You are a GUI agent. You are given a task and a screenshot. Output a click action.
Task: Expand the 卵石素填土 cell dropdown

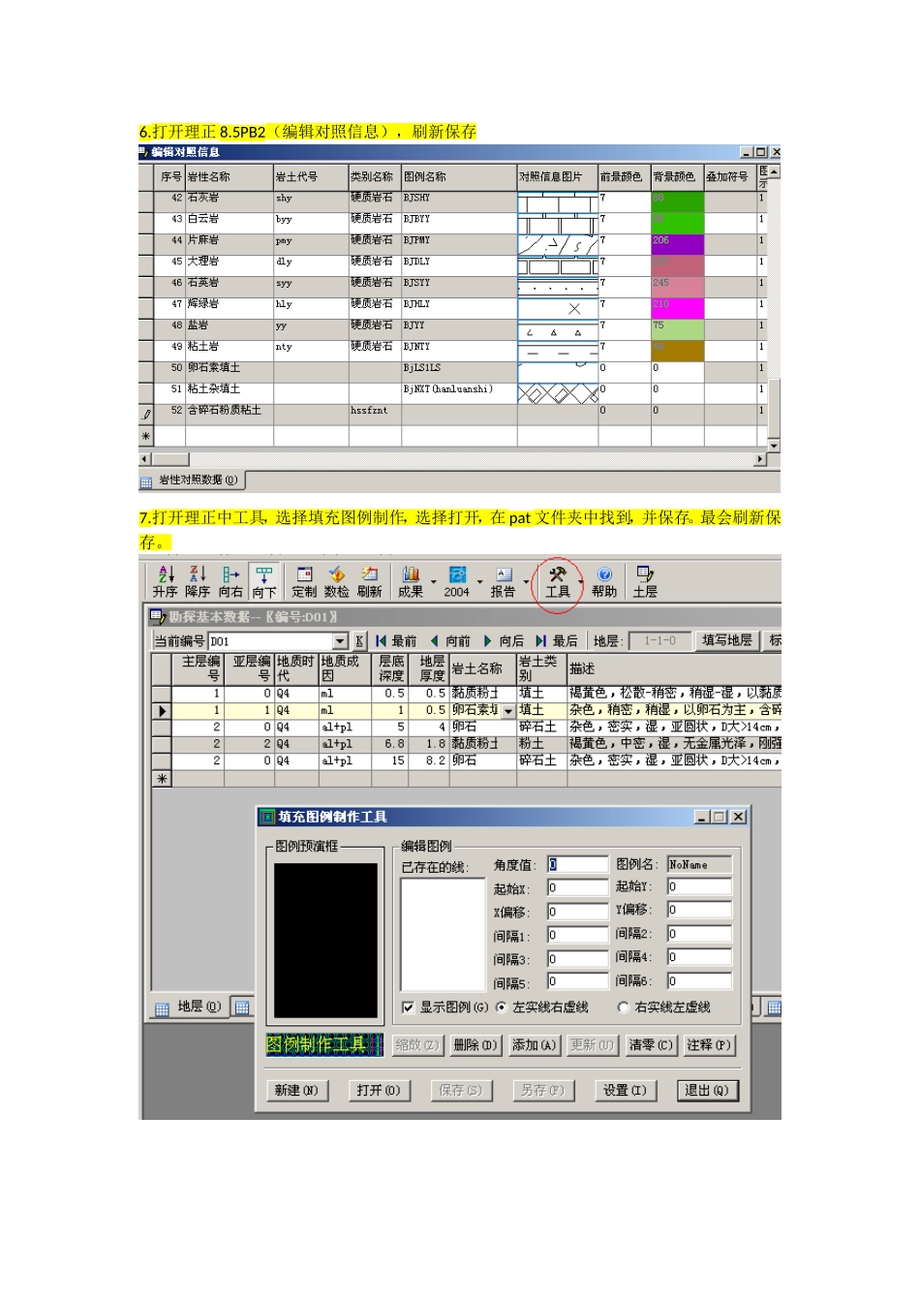(508, 711)
